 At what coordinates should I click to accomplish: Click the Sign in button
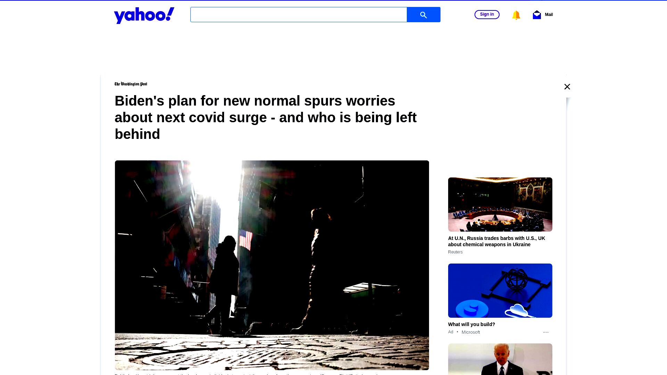tap(487, 15)
